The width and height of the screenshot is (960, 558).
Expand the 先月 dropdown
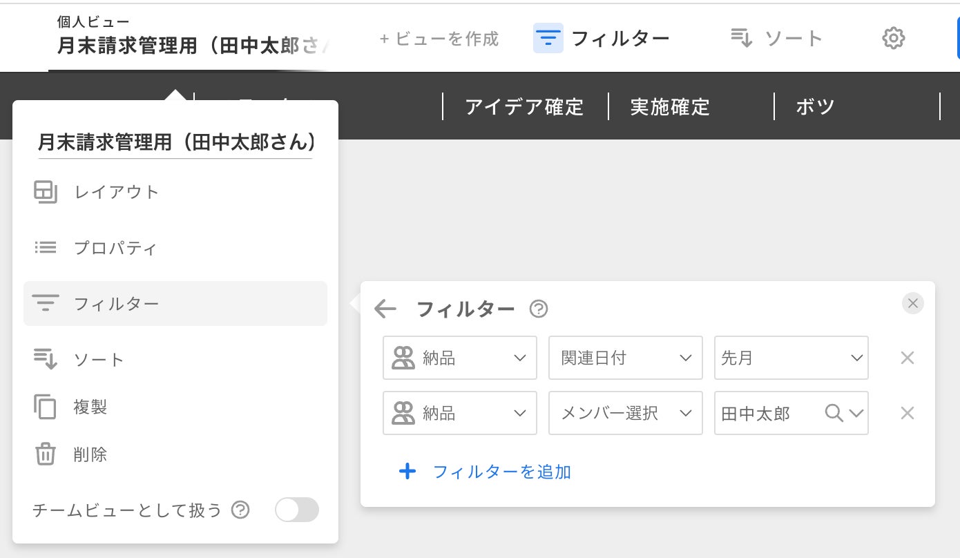(791, 358)
